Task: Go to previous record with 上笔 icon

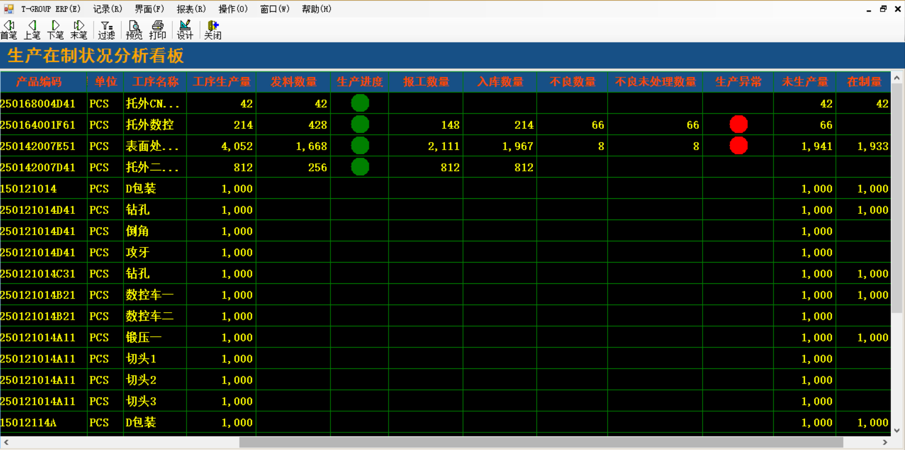Action: tap(32, 30)
